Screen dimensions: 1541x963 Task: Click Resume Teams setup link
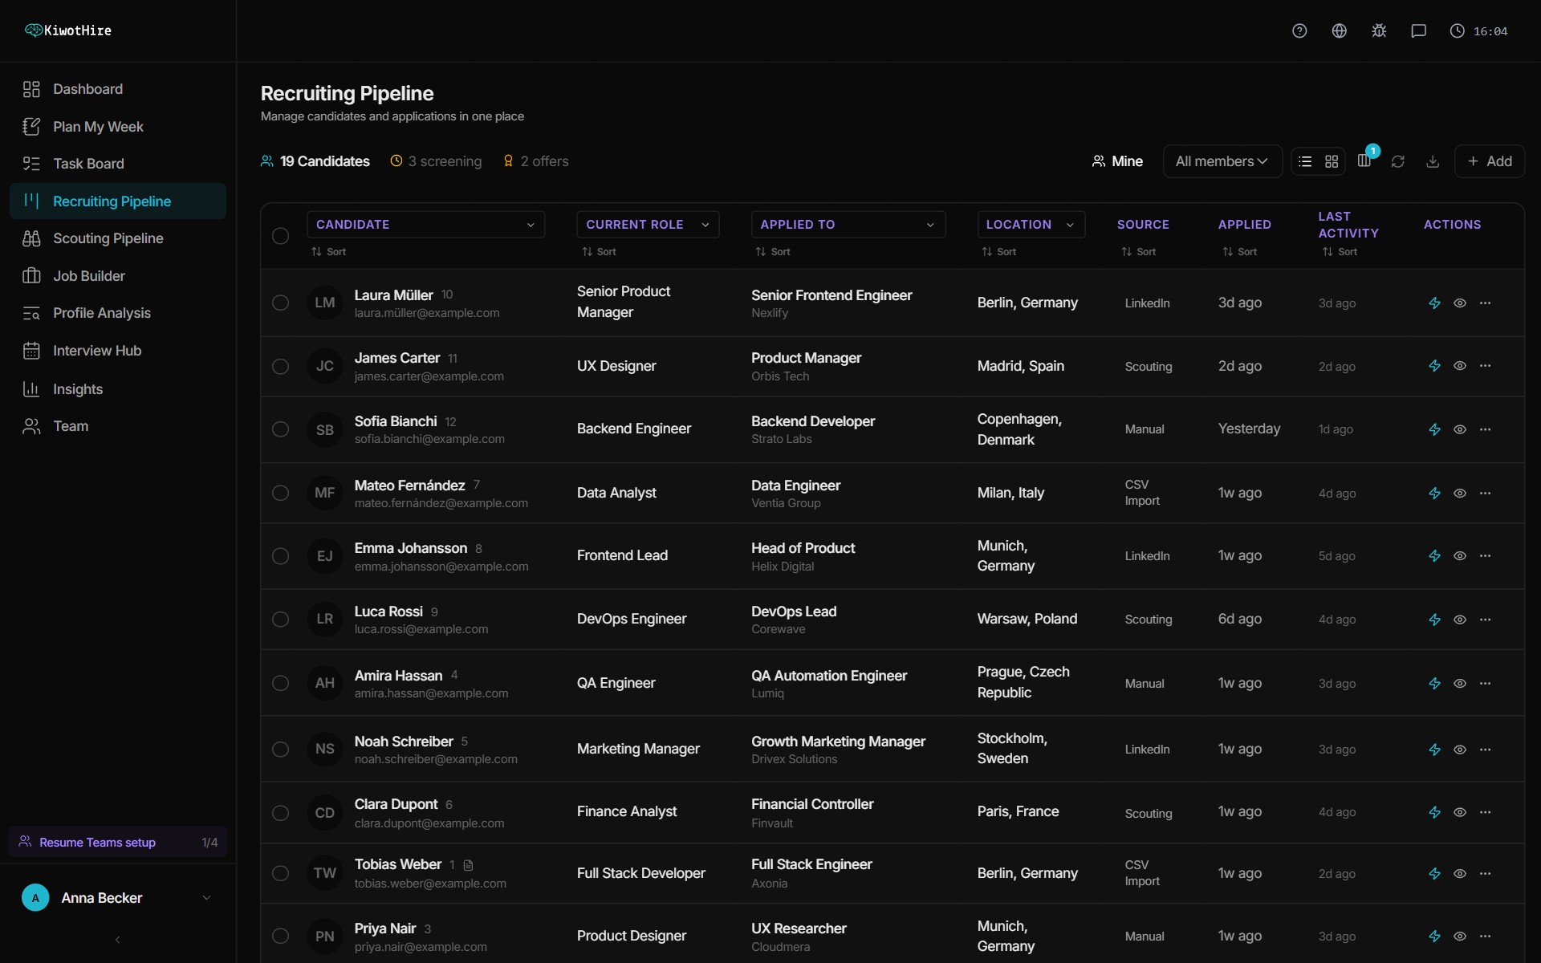tap(97, 843)
